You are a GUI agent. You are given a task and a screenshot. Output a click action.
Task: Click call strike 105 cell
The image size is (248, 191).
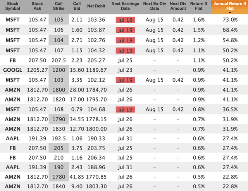(59, 19)
